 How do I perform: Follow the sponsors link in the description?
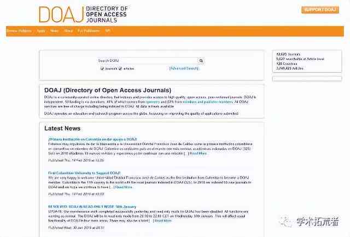(x=153, y=102)
